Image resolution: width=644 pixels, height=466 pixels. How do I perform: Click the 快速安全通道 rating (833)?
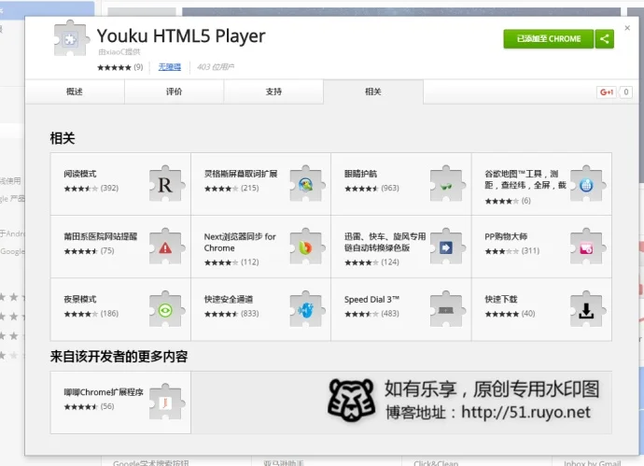[x=231, y=314]
